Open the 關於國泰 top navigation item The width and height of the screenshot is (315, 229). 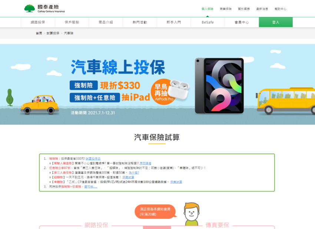tap(244, 9)
